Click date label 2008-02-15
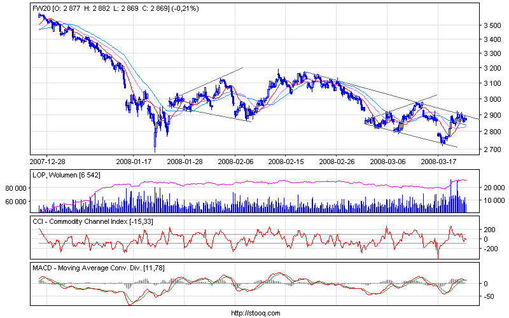The height and width of the screenshot is (318, 509). pyautogui.click(x=286, y=162)
